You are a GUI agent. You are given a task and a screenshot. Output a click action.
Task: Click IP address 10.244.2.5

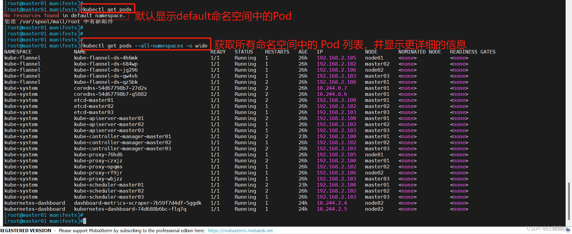click(332, 209)
